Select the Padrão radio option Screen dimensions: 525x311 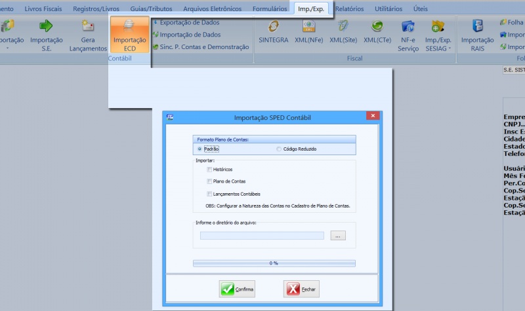(199, 149)
